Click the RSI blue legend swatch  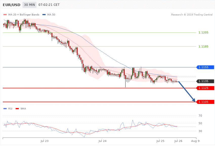5,109
